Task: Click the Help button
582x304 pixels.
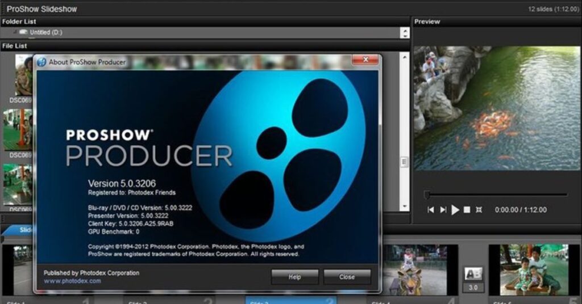Action: pyautogui.click(x=294, y=277)
